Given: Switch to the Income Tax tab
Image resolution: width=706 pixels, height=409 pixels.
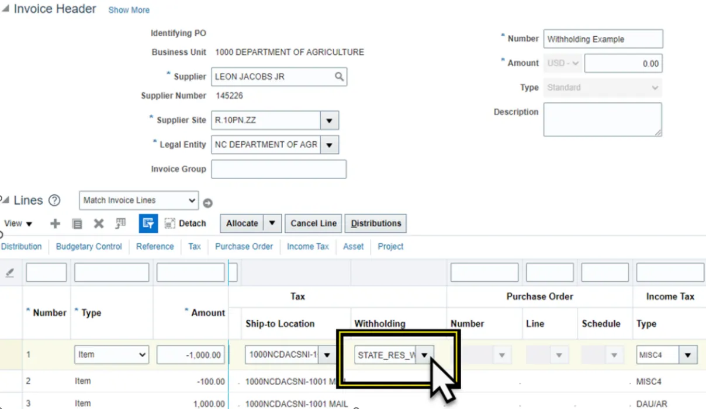Looking at the screenshot, I should click(x=308, y=246).
